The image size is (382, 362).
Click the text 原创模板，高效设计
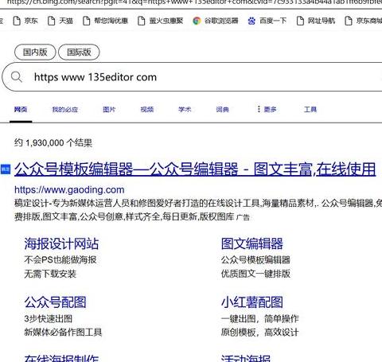[x=260, y=332]
